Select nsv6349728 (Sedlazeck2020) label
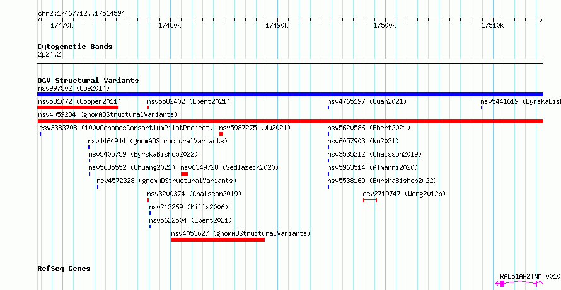 click(229, 167)
